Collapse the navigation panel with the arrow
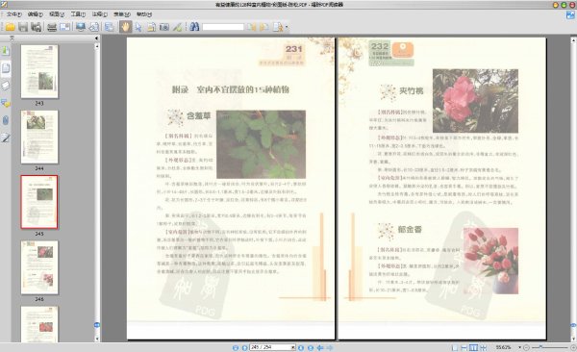Screen dimensions: 577x352 [96, 38]
